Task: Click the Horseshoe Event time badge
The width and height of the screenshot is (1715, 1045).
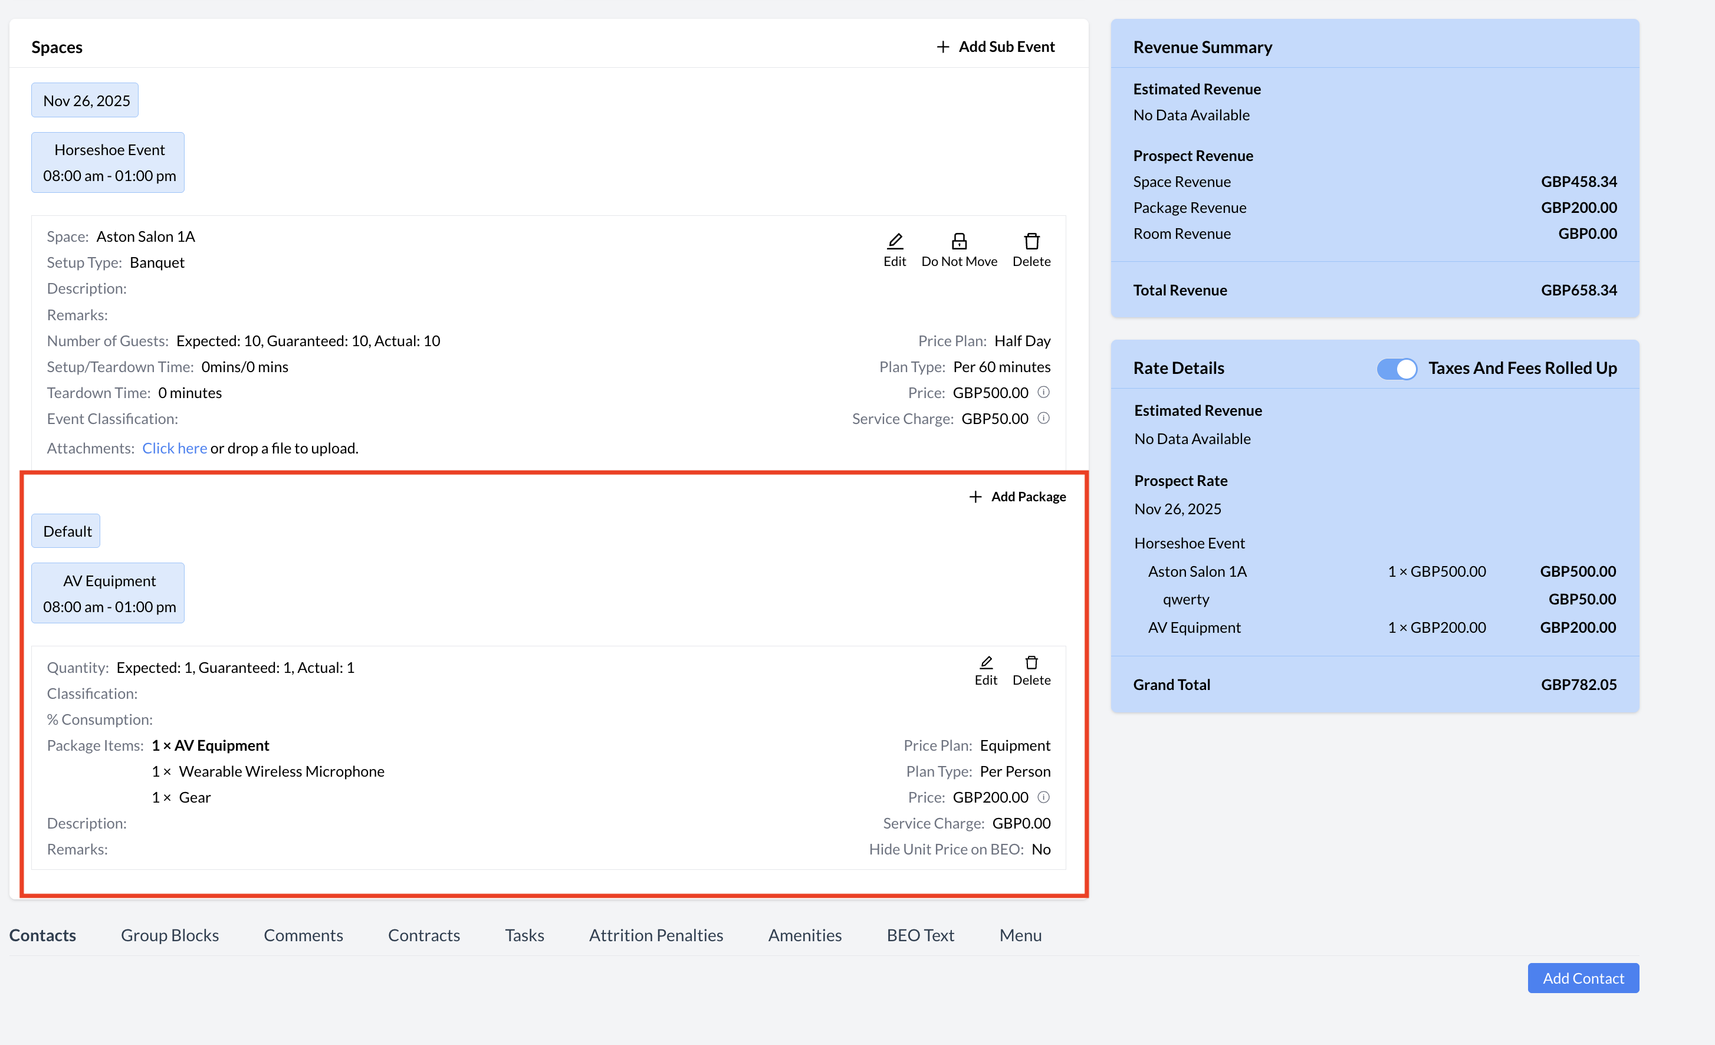Action: pos(109,163)
